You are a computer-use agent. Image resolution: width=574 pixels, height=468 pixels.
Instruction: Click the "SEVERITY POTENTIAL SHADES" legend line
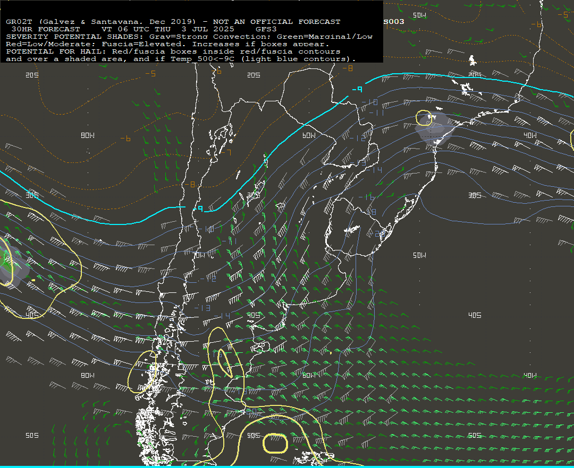pos(189,37)
